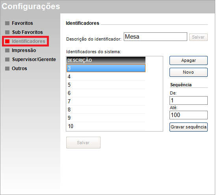The image size is (216, 195).
Task: Click the gray square icon beside Impressão
Action: [x=7, y=50]
